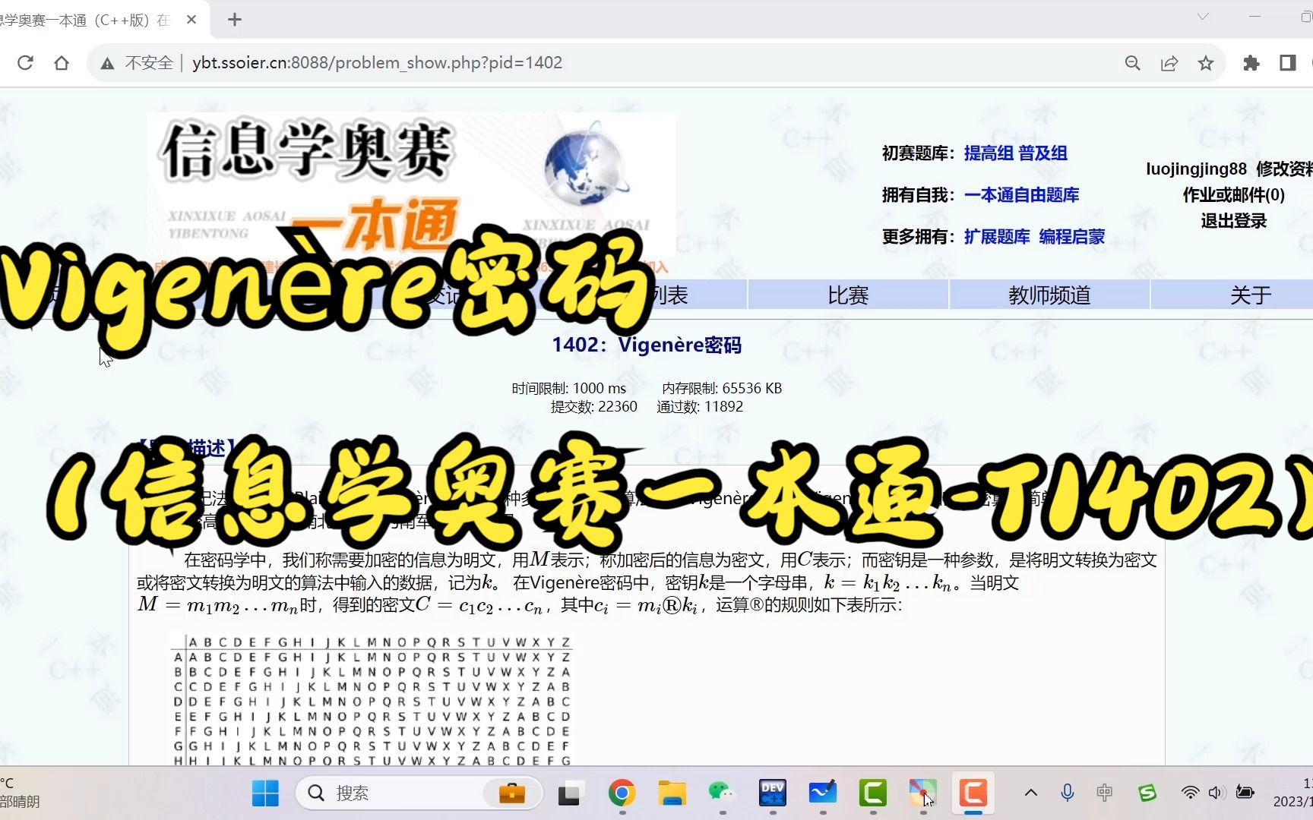
Task: Open the 一本通自由题库 link
Action: coord(1021,195)
